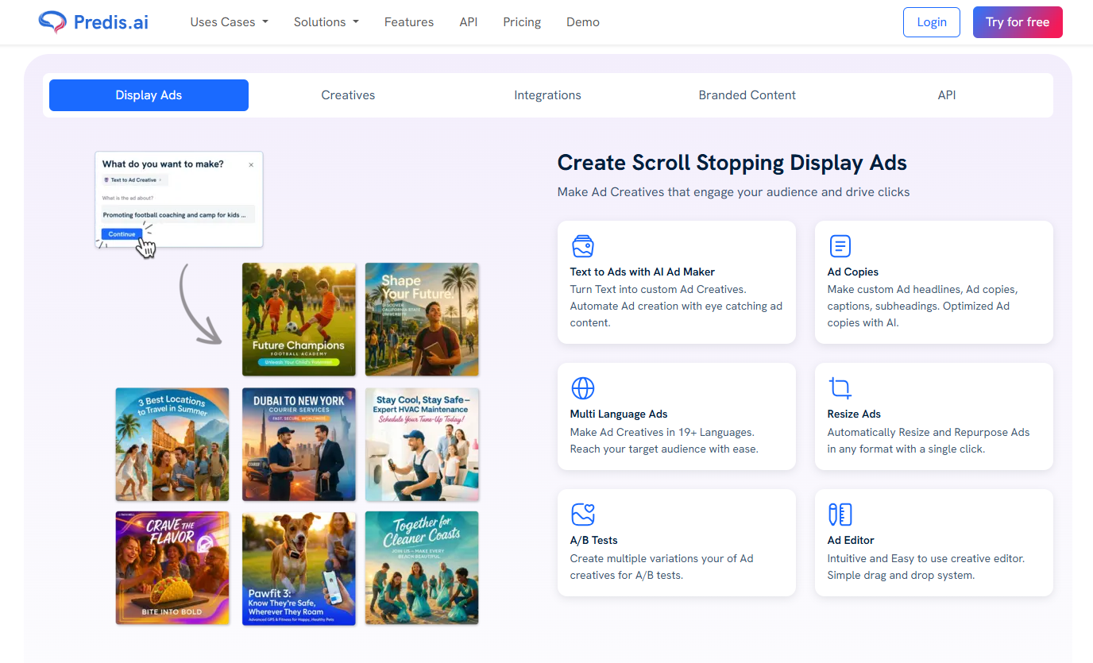The image size is (1093, 663).
Task: Click the ad description field about football coaching
Action: click(x=179, y=215)
